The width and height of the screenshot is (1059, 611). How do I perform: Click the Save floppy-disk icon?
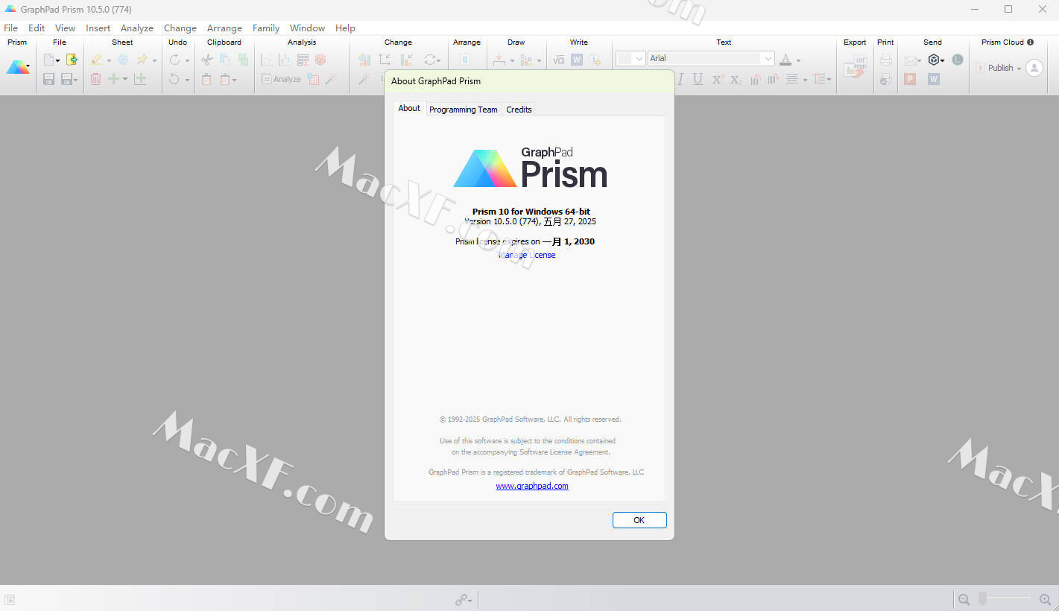(x=48, y=79)
